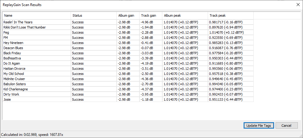Select Rikki Don't Lose That Number row
This screenshot has width=303, height=138.
click(128, 27)
